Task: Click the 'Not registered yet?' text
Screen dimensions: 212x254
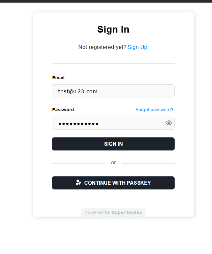Action: (x=102, y=47)
